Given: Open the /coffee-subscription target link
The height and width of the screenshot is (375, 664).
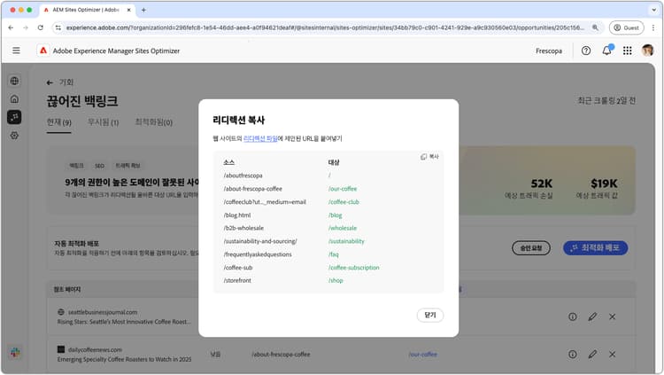Looking at the screenshot, I should [x=353, y=268].
